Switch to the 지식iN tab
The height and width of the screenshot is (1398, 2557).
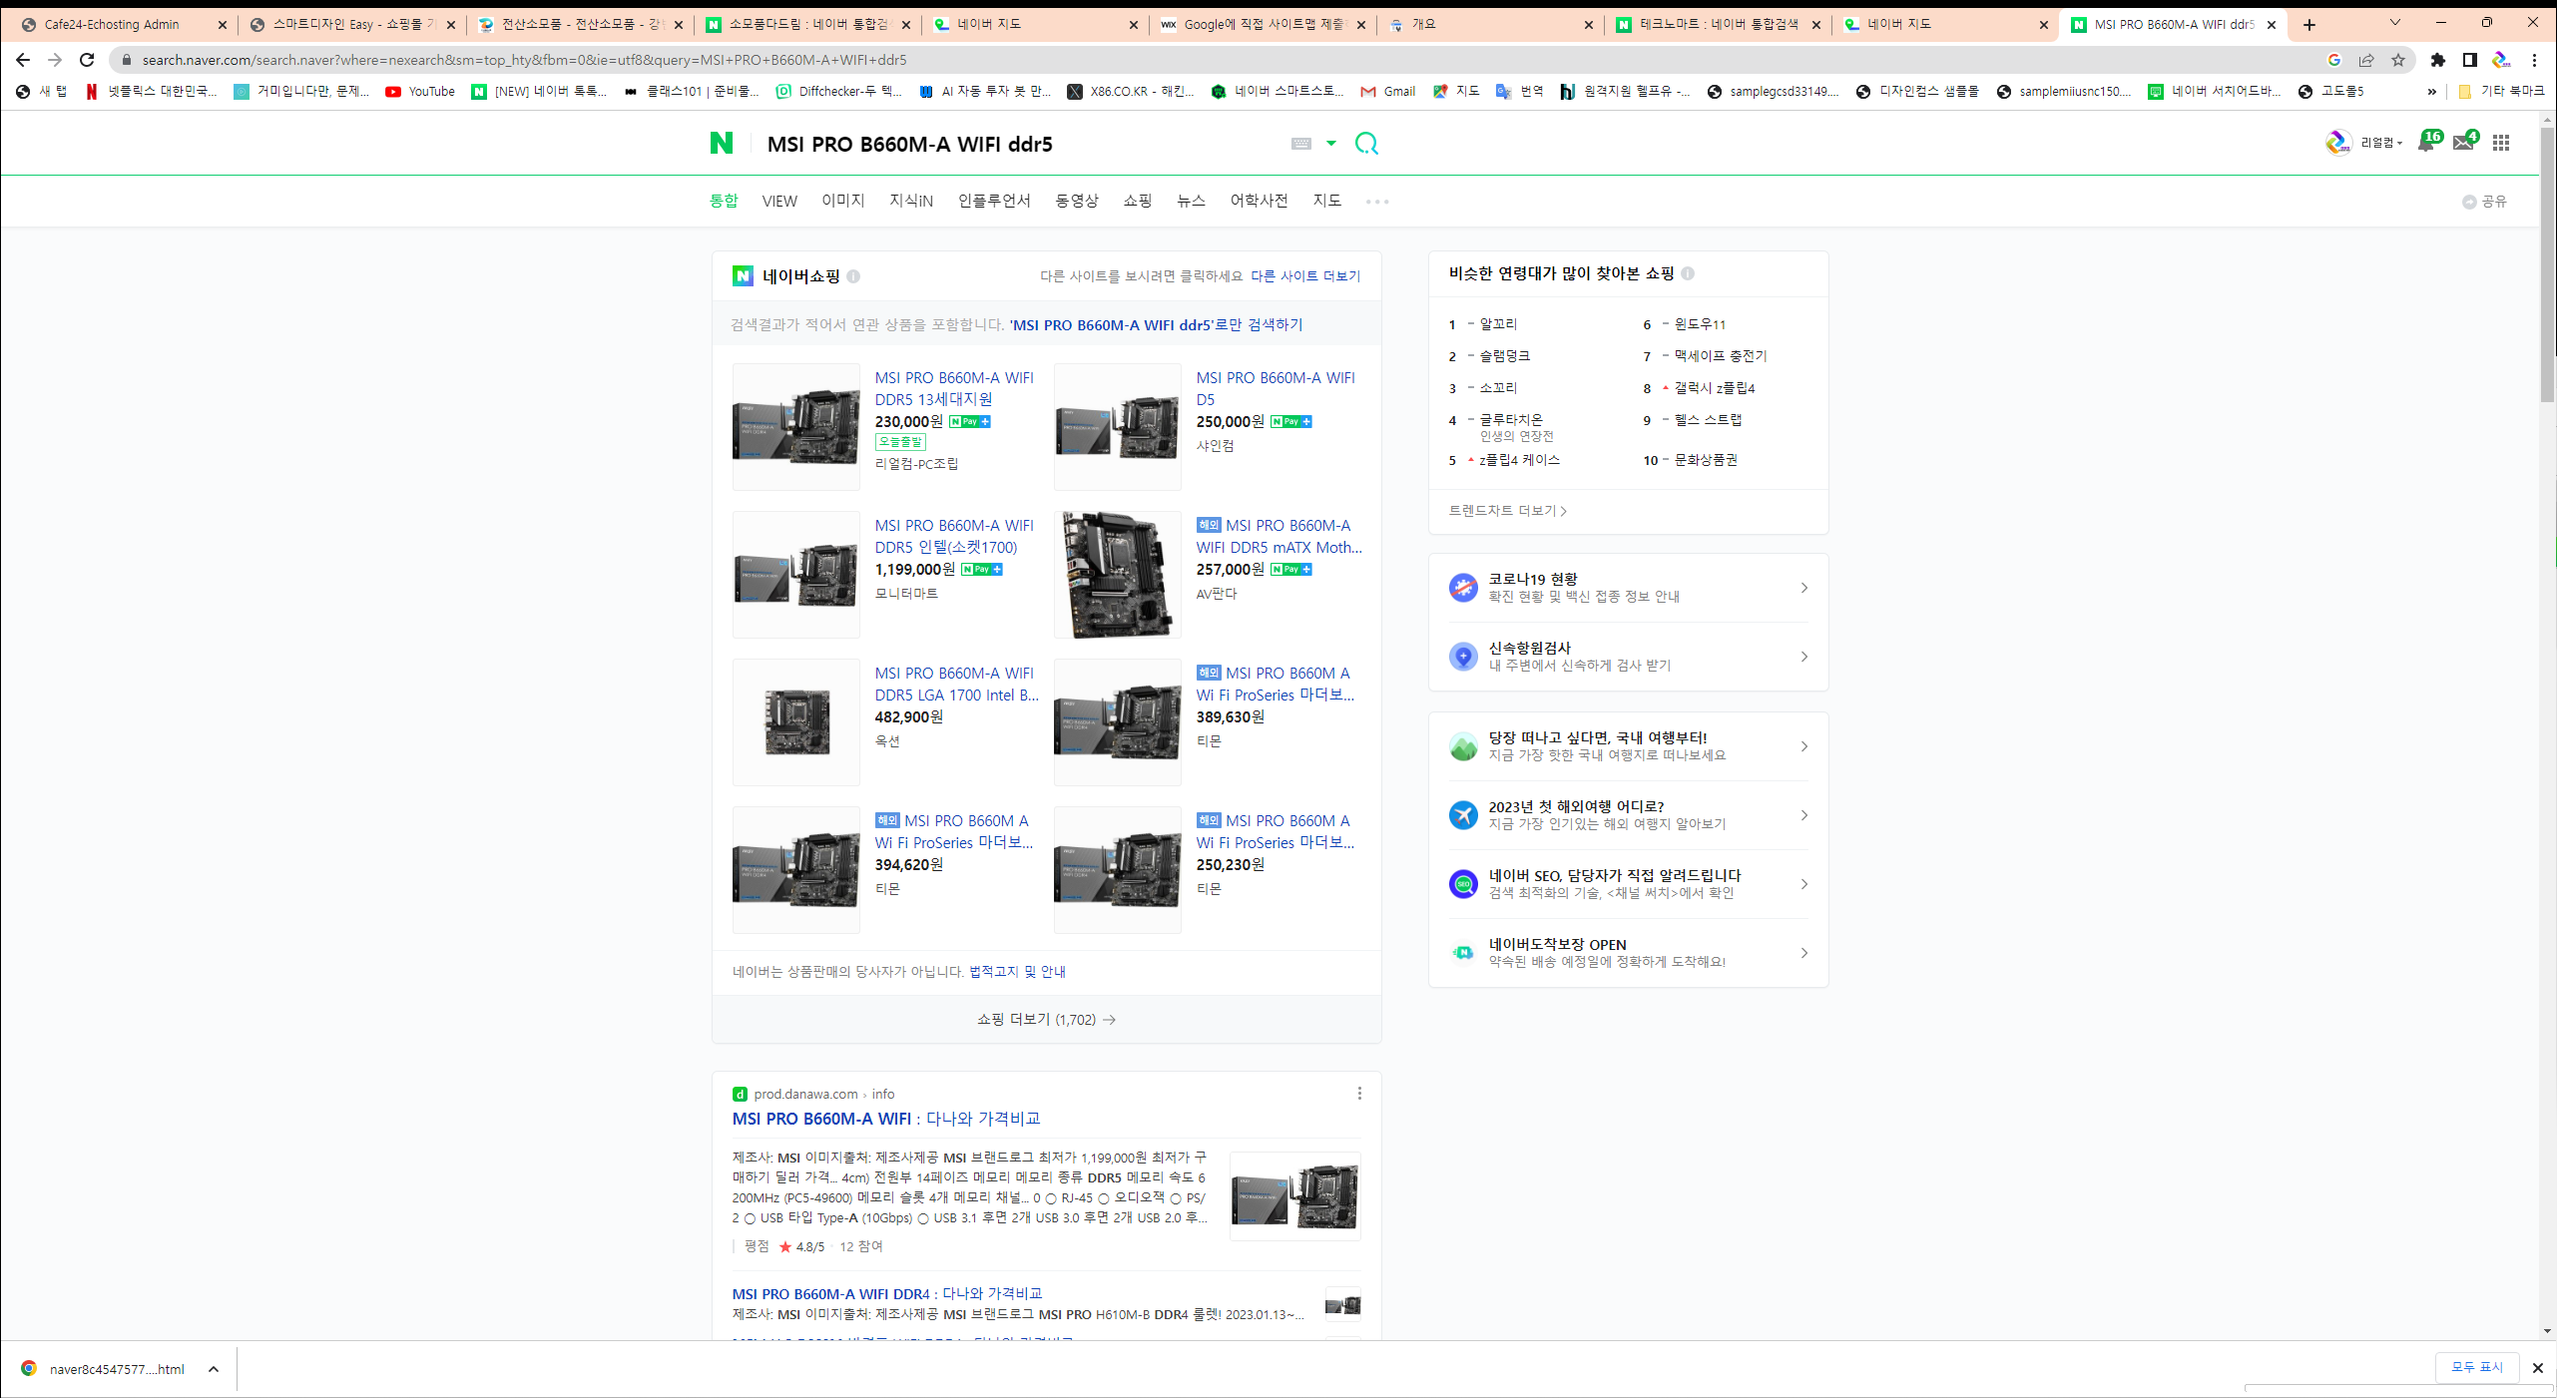click(911, 201)
